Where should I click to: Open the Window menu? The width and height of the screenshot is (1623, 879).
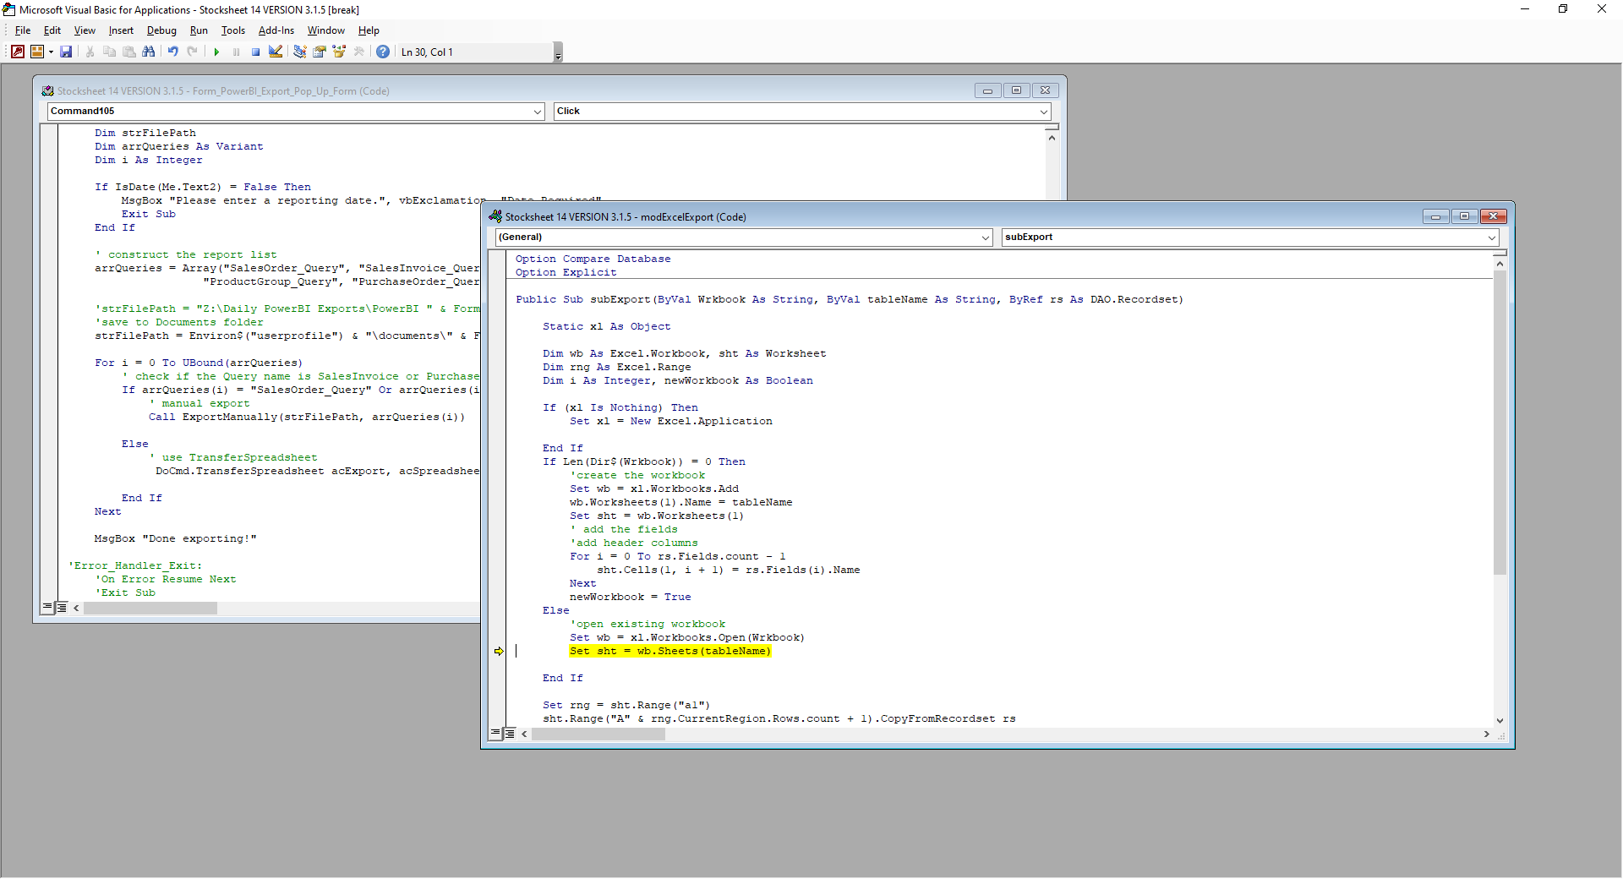pyautogui.click(x=326, y=30)
